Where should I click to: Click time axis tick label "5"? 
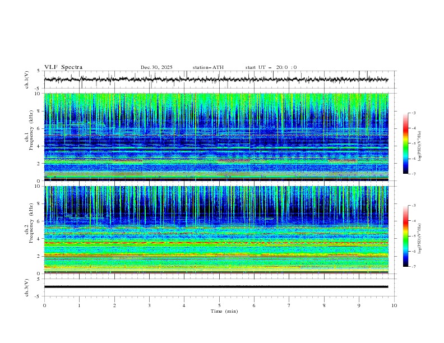[219, 305]
